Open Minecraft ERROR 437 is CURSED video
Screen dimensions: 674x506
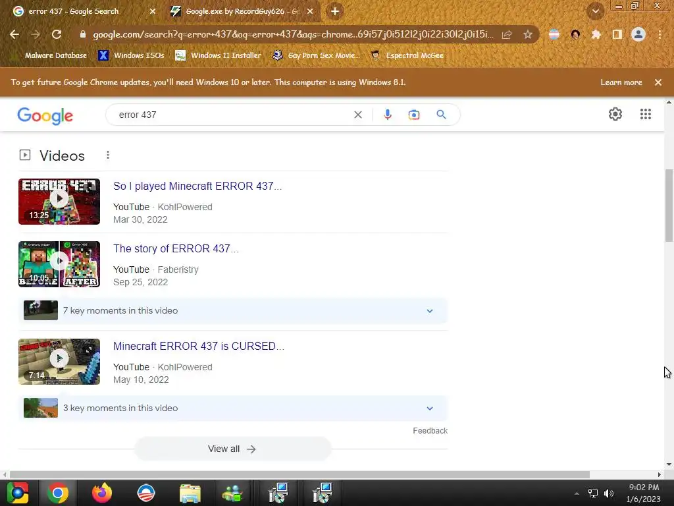pyautogui.click(x=199, y=347)
